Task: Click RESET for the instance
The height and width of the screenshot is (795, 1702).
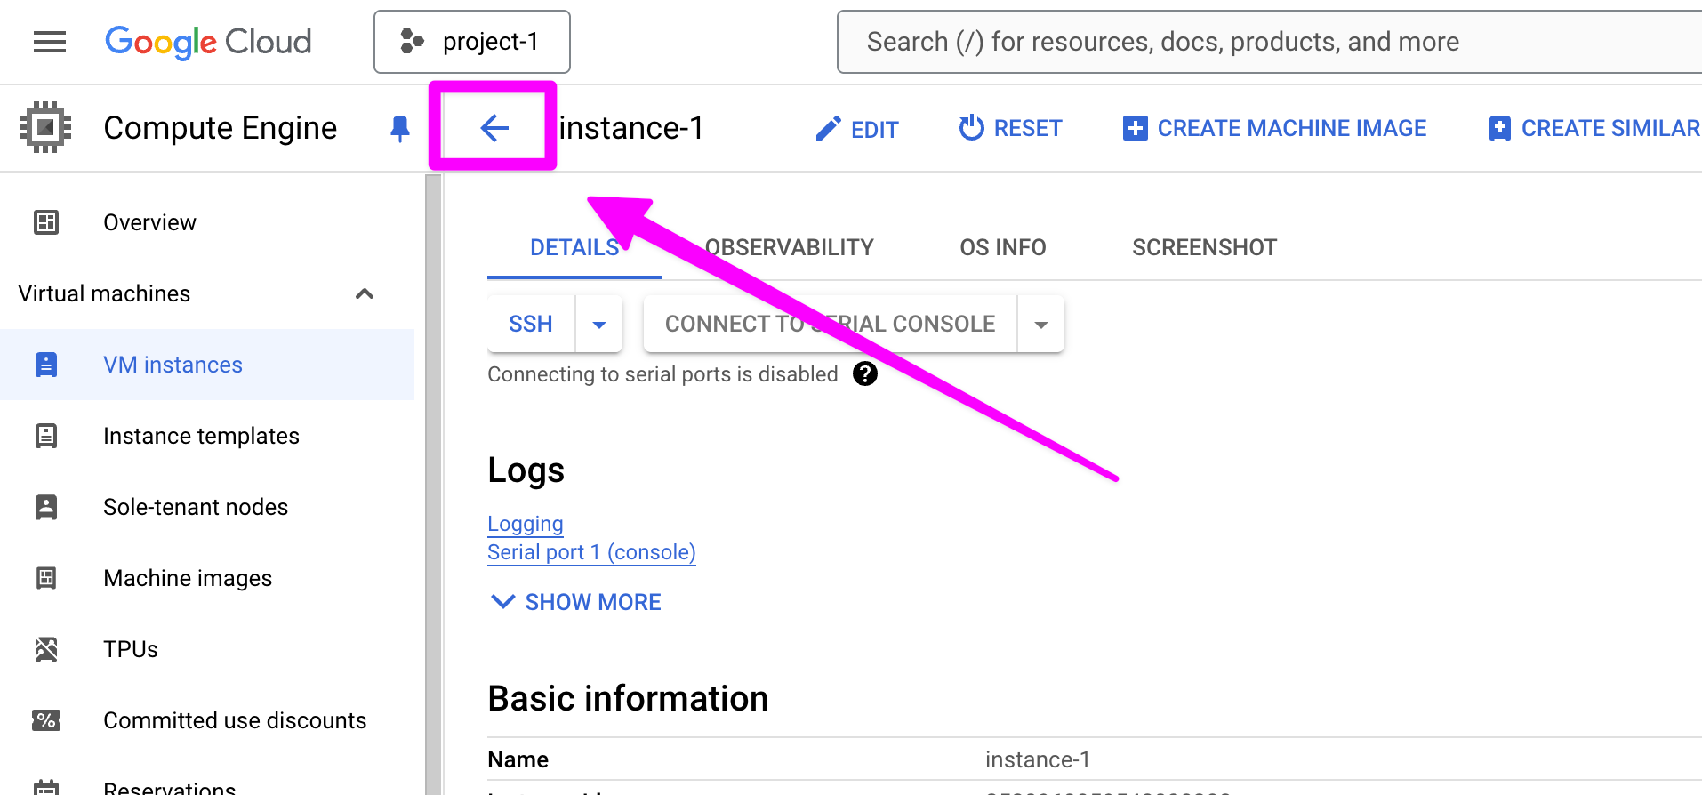Action: [x=1010, y=128]
